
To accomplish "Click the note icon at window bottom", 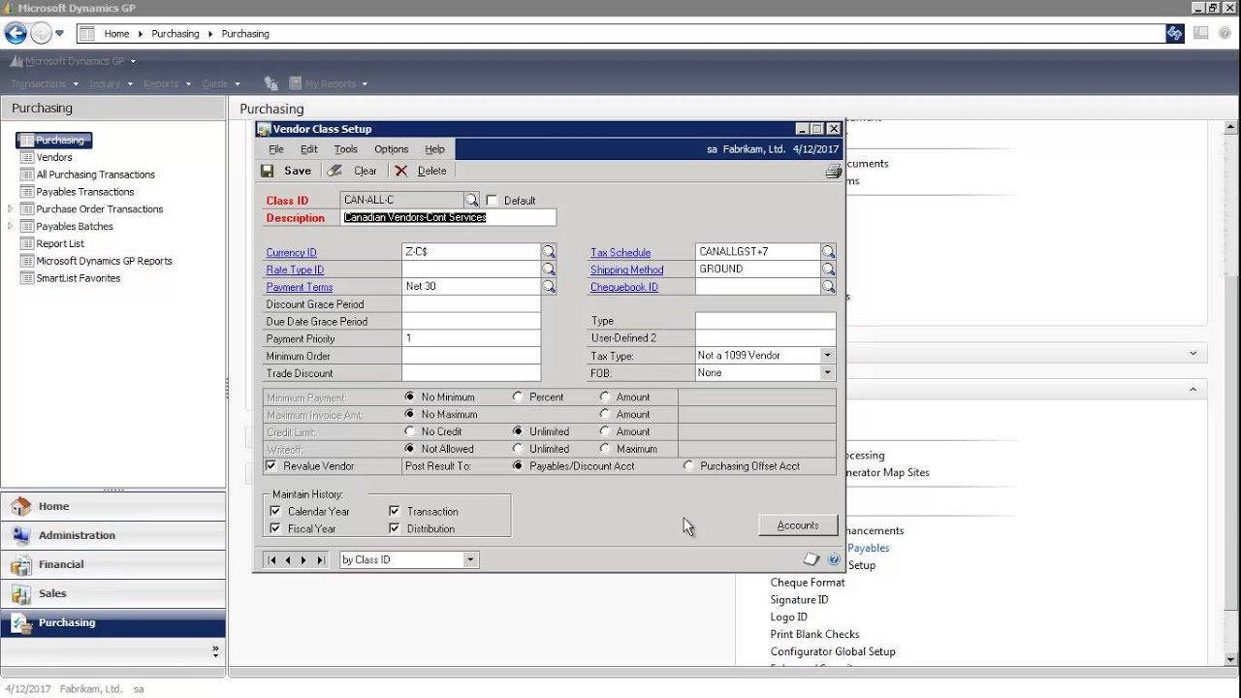I will pyautogui.click(x=811, y=559).
